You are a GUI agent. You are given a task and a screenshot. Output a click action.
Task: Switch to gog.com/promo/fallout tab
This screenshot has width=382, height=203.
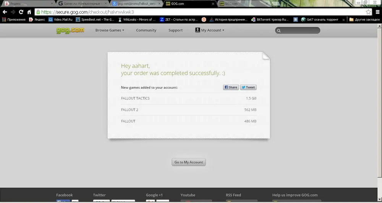coord(137,4)
